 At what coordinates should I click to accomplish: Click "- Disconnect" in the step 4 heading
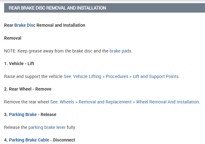point(63,140)
